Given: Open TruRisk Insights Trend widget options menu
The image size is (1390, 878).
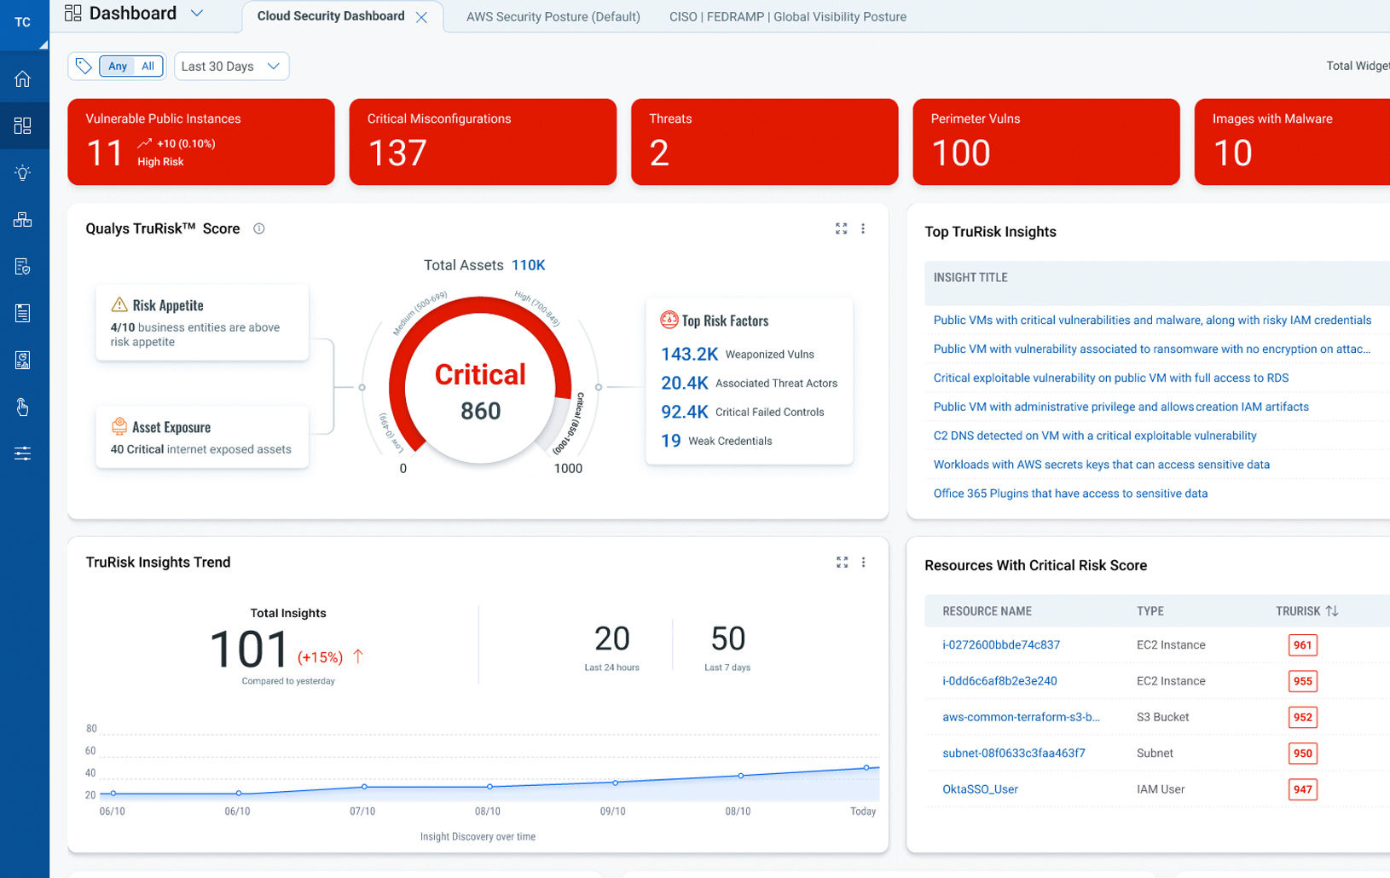Looking at the screenshot, I should (x=863, y=563).
